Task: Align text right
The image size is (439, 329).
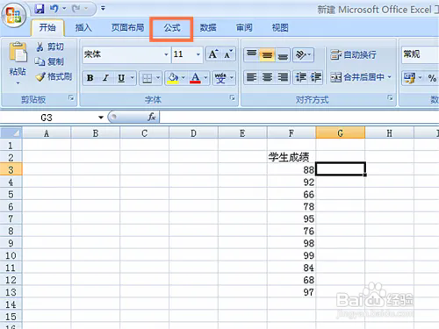Action: tap(283, 77)
